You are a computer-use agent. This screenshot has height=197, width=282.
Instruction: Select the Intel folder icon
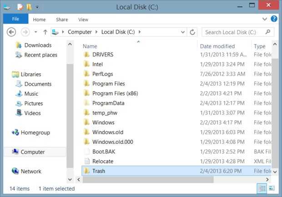pyautogui.click(x=87, y=64)
